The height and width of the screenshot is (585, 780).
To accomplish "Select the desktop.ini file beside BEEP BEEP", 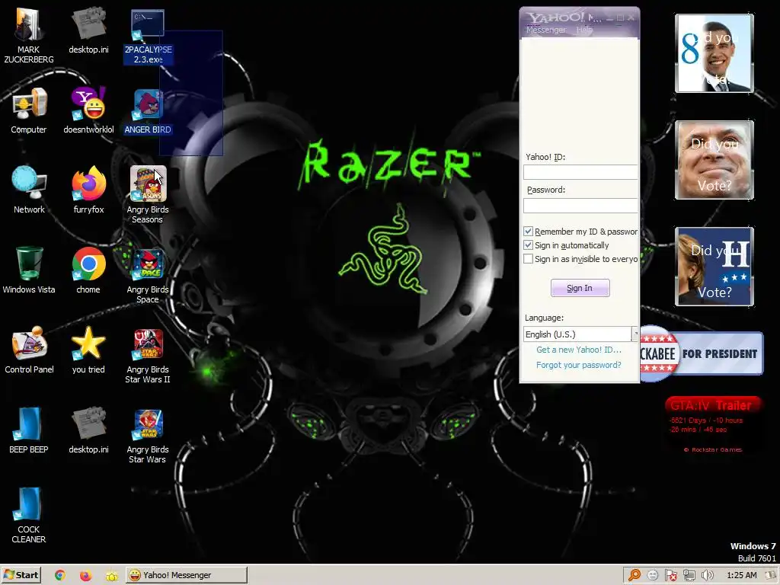I will [88, 430].
